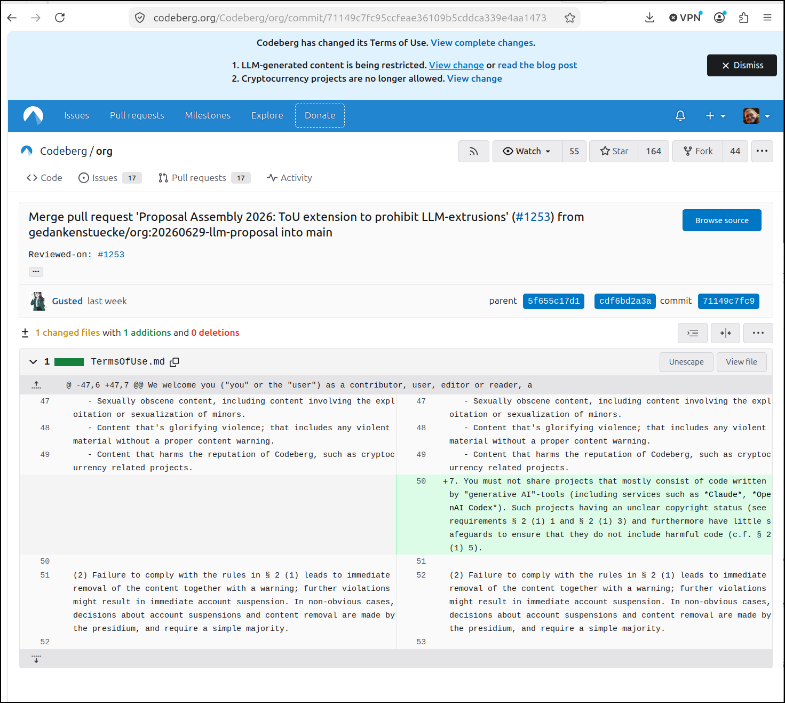Go forward to the next page
The width and height of the screenshot is (785, 703).
(x=36, y=18)
